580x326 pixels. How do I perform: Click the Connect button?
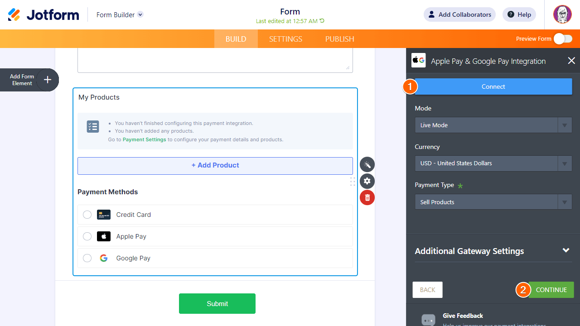tap(493, 86)
